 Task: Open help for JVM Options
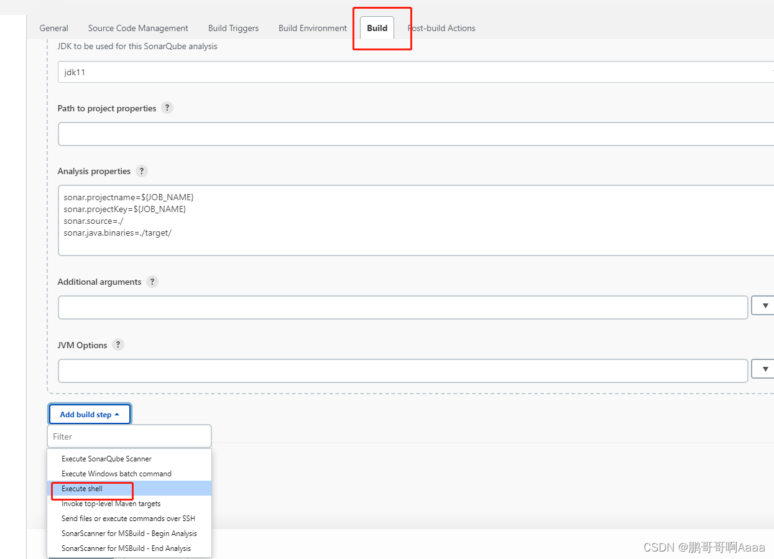pos(118,344)
